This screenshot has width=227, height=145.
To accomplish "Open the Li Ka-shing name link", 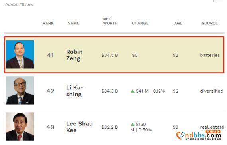I will point(74,91).
